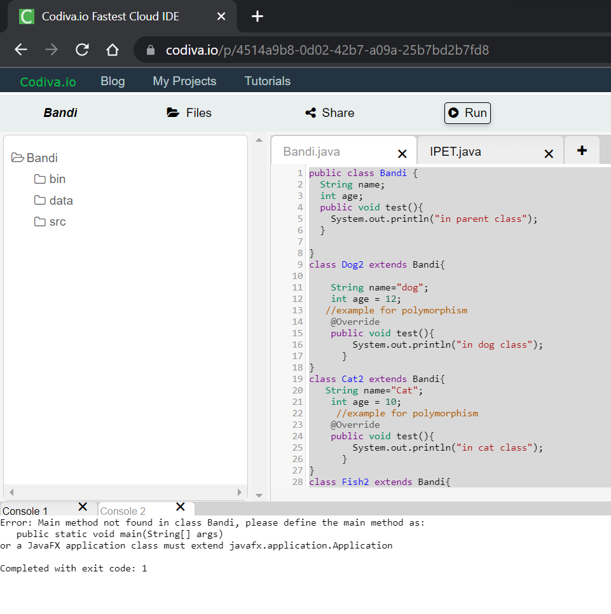611x614 pixels.
Task: Go to the Codiva.io homepage link
Action: (47, 81)
